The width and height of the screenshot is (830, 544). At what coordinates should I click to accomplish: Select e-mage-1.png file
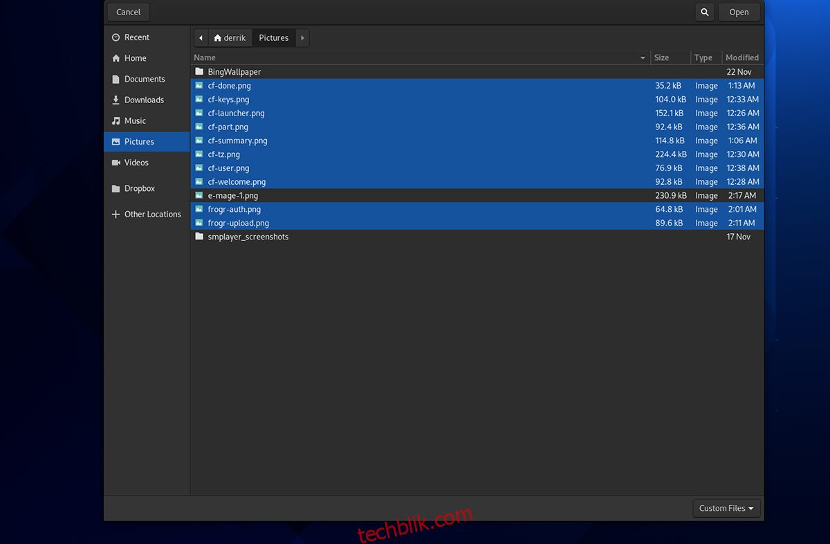[x=477, y=196]
